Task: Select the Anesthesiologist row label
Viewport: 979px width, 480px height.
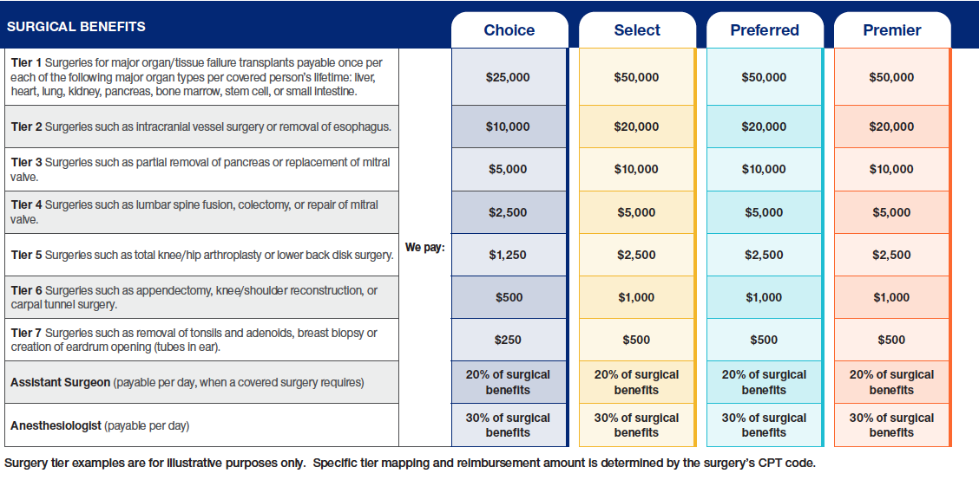Action: tap(100, 425)
